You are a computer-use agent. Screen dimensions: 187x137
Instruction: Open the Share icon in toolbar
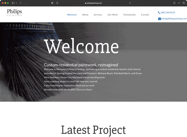coord(174,3)
